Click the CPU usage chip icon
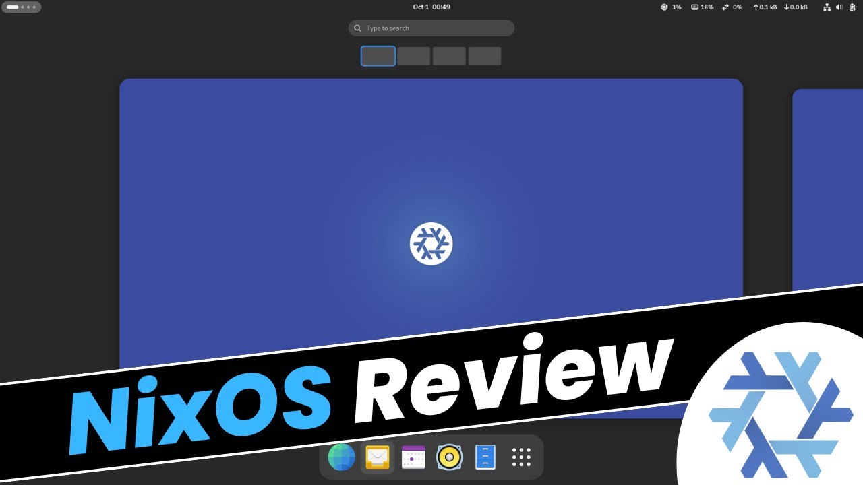863x485 pixels. tap(664, 7)
